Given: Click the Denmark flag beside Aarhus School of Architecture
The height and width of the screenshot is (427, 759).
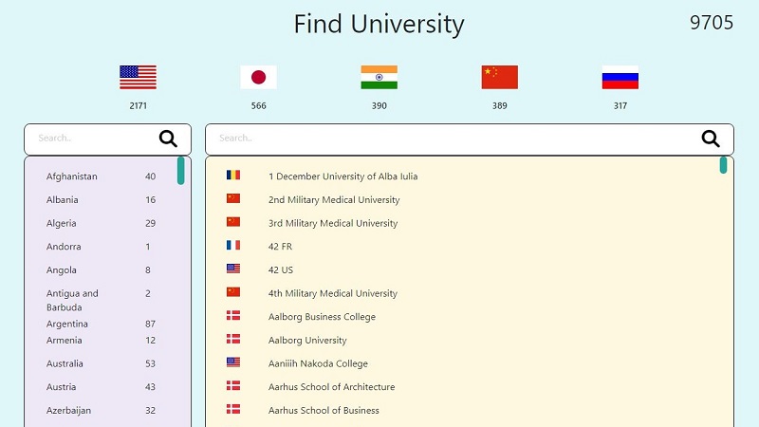Looking at the screenshot, I should click(233, 386).
